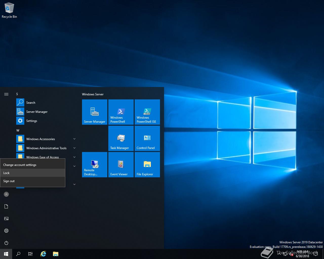The image size is (324, 259).
Task: Open Documents from the Start rail
Action: coord(6,206)
